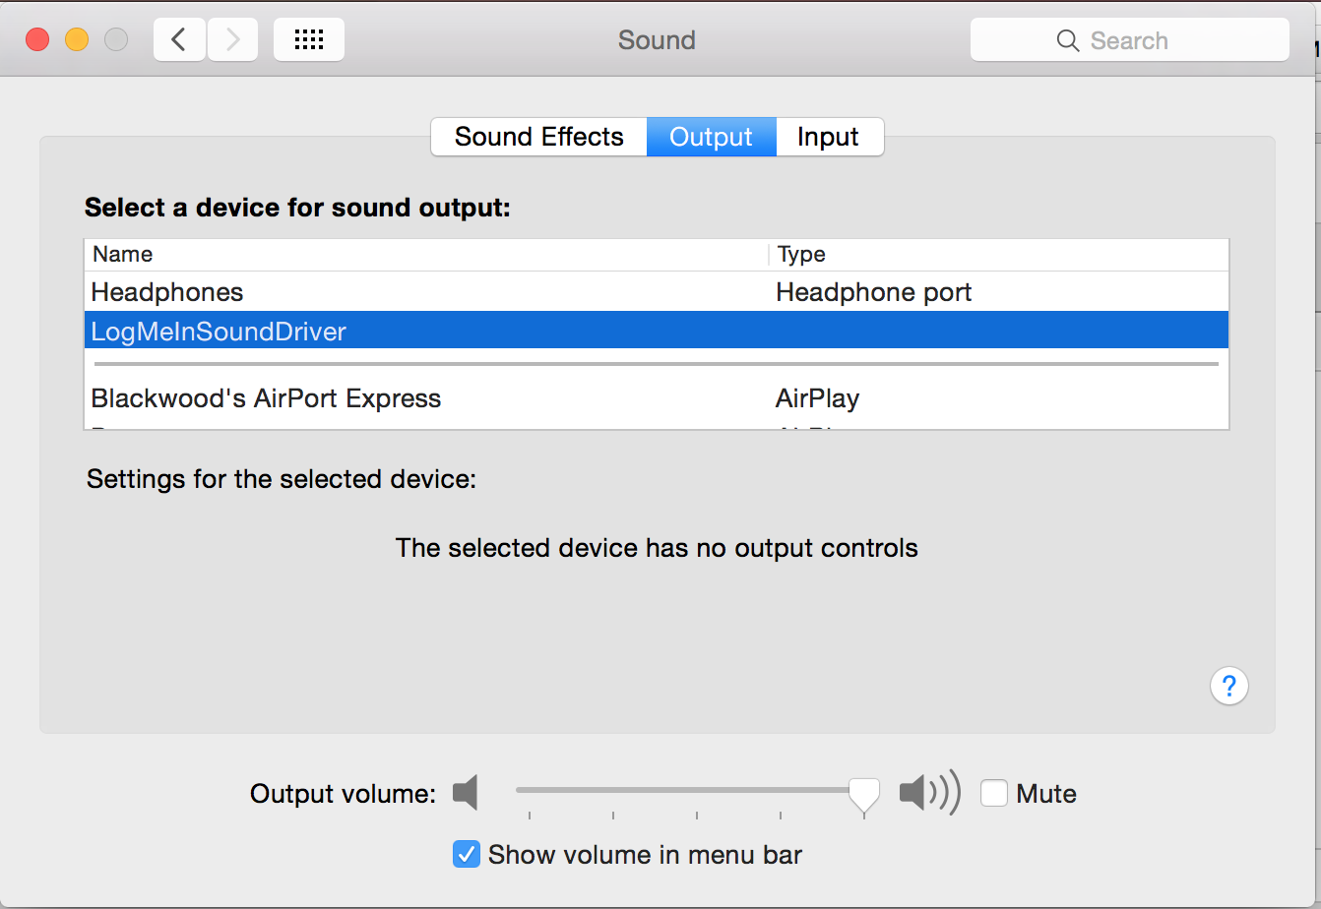Click the low volume speaker icon
1321x909 pixels.
point(466,792)
